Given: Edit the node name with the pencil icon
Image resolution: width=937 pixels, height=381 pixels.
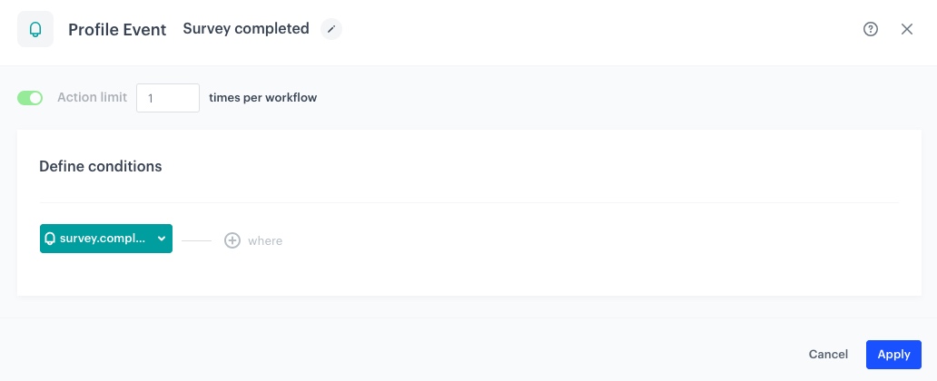Looking at the screenshot, I should coord(331,29).
